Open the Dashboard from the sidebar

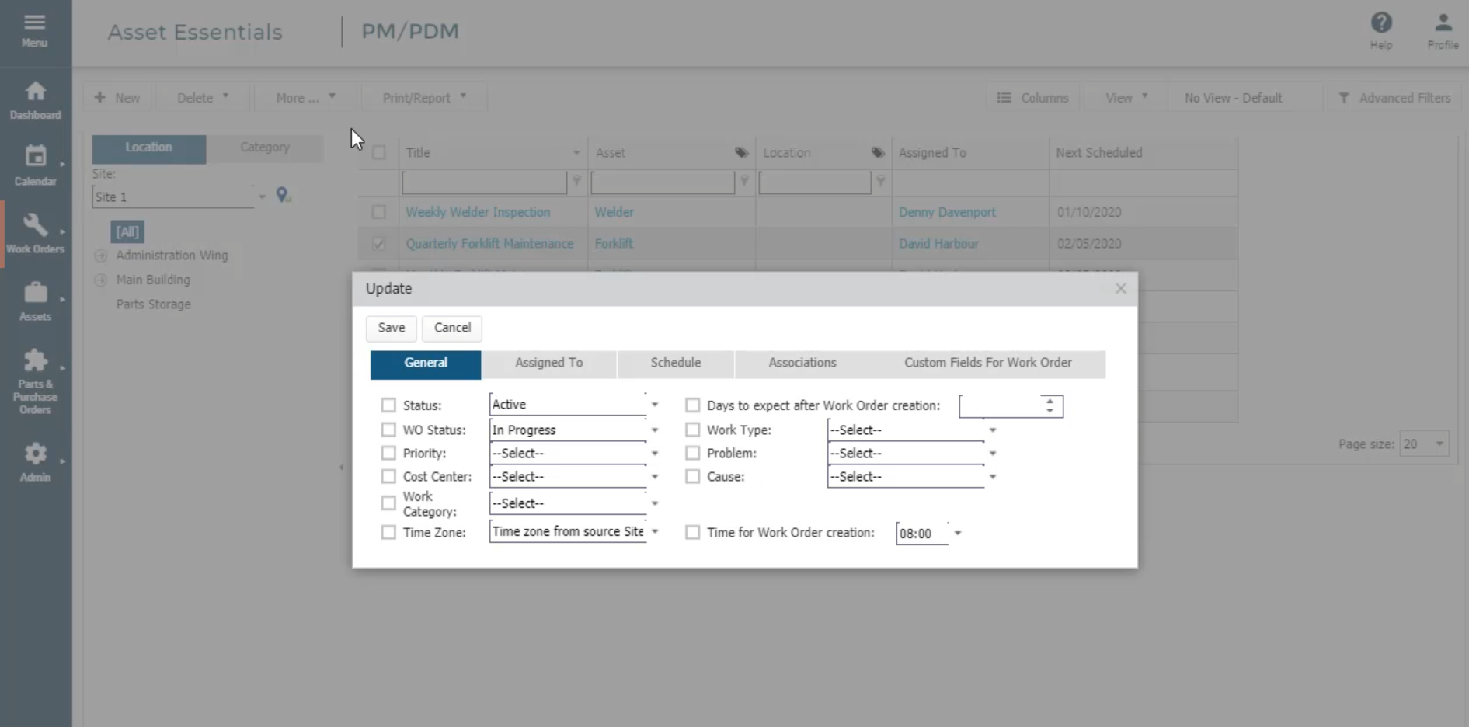pos(35,93)
